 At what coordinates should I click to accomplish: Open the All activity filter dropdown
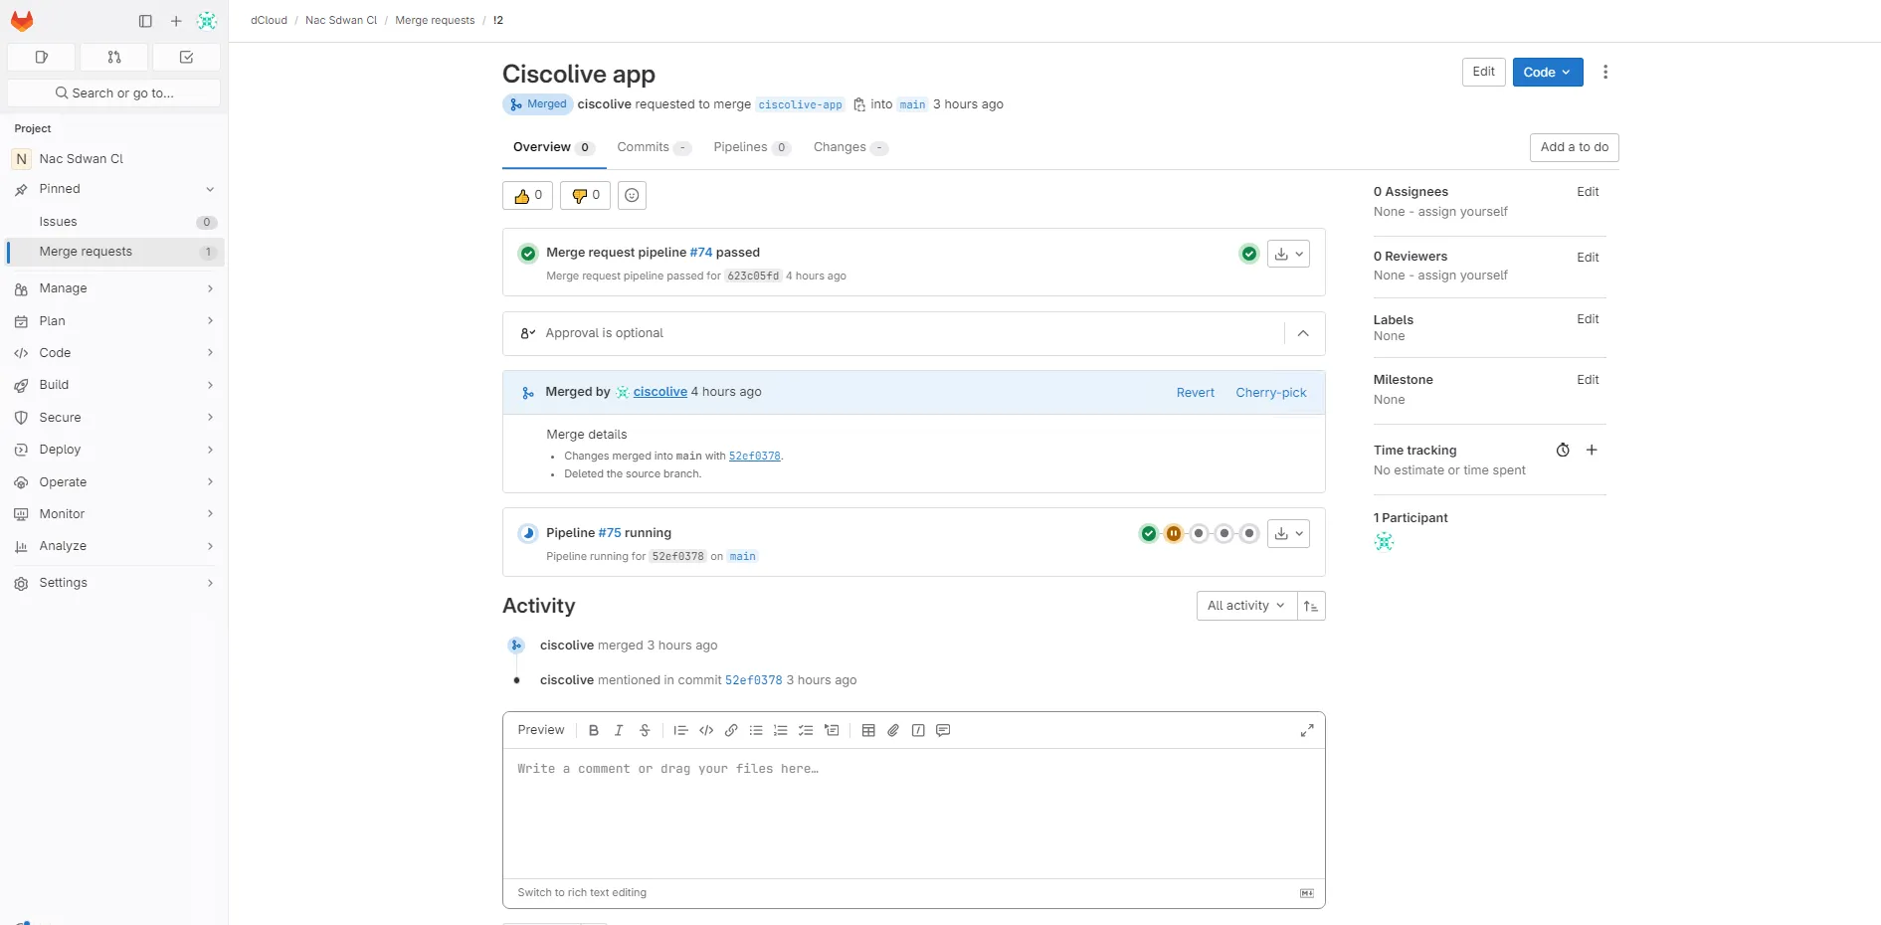pyautogui.click(x=1245, y=607)
